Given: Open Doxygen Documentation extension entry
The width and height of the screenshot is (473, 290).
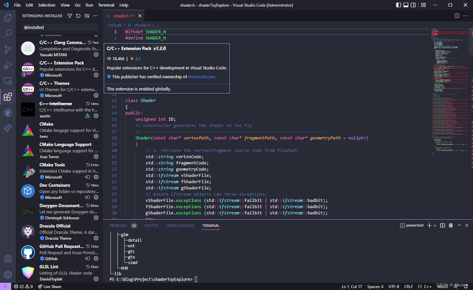Looking at the screenshot, I should pyautogui.click(x=60, y=212).
